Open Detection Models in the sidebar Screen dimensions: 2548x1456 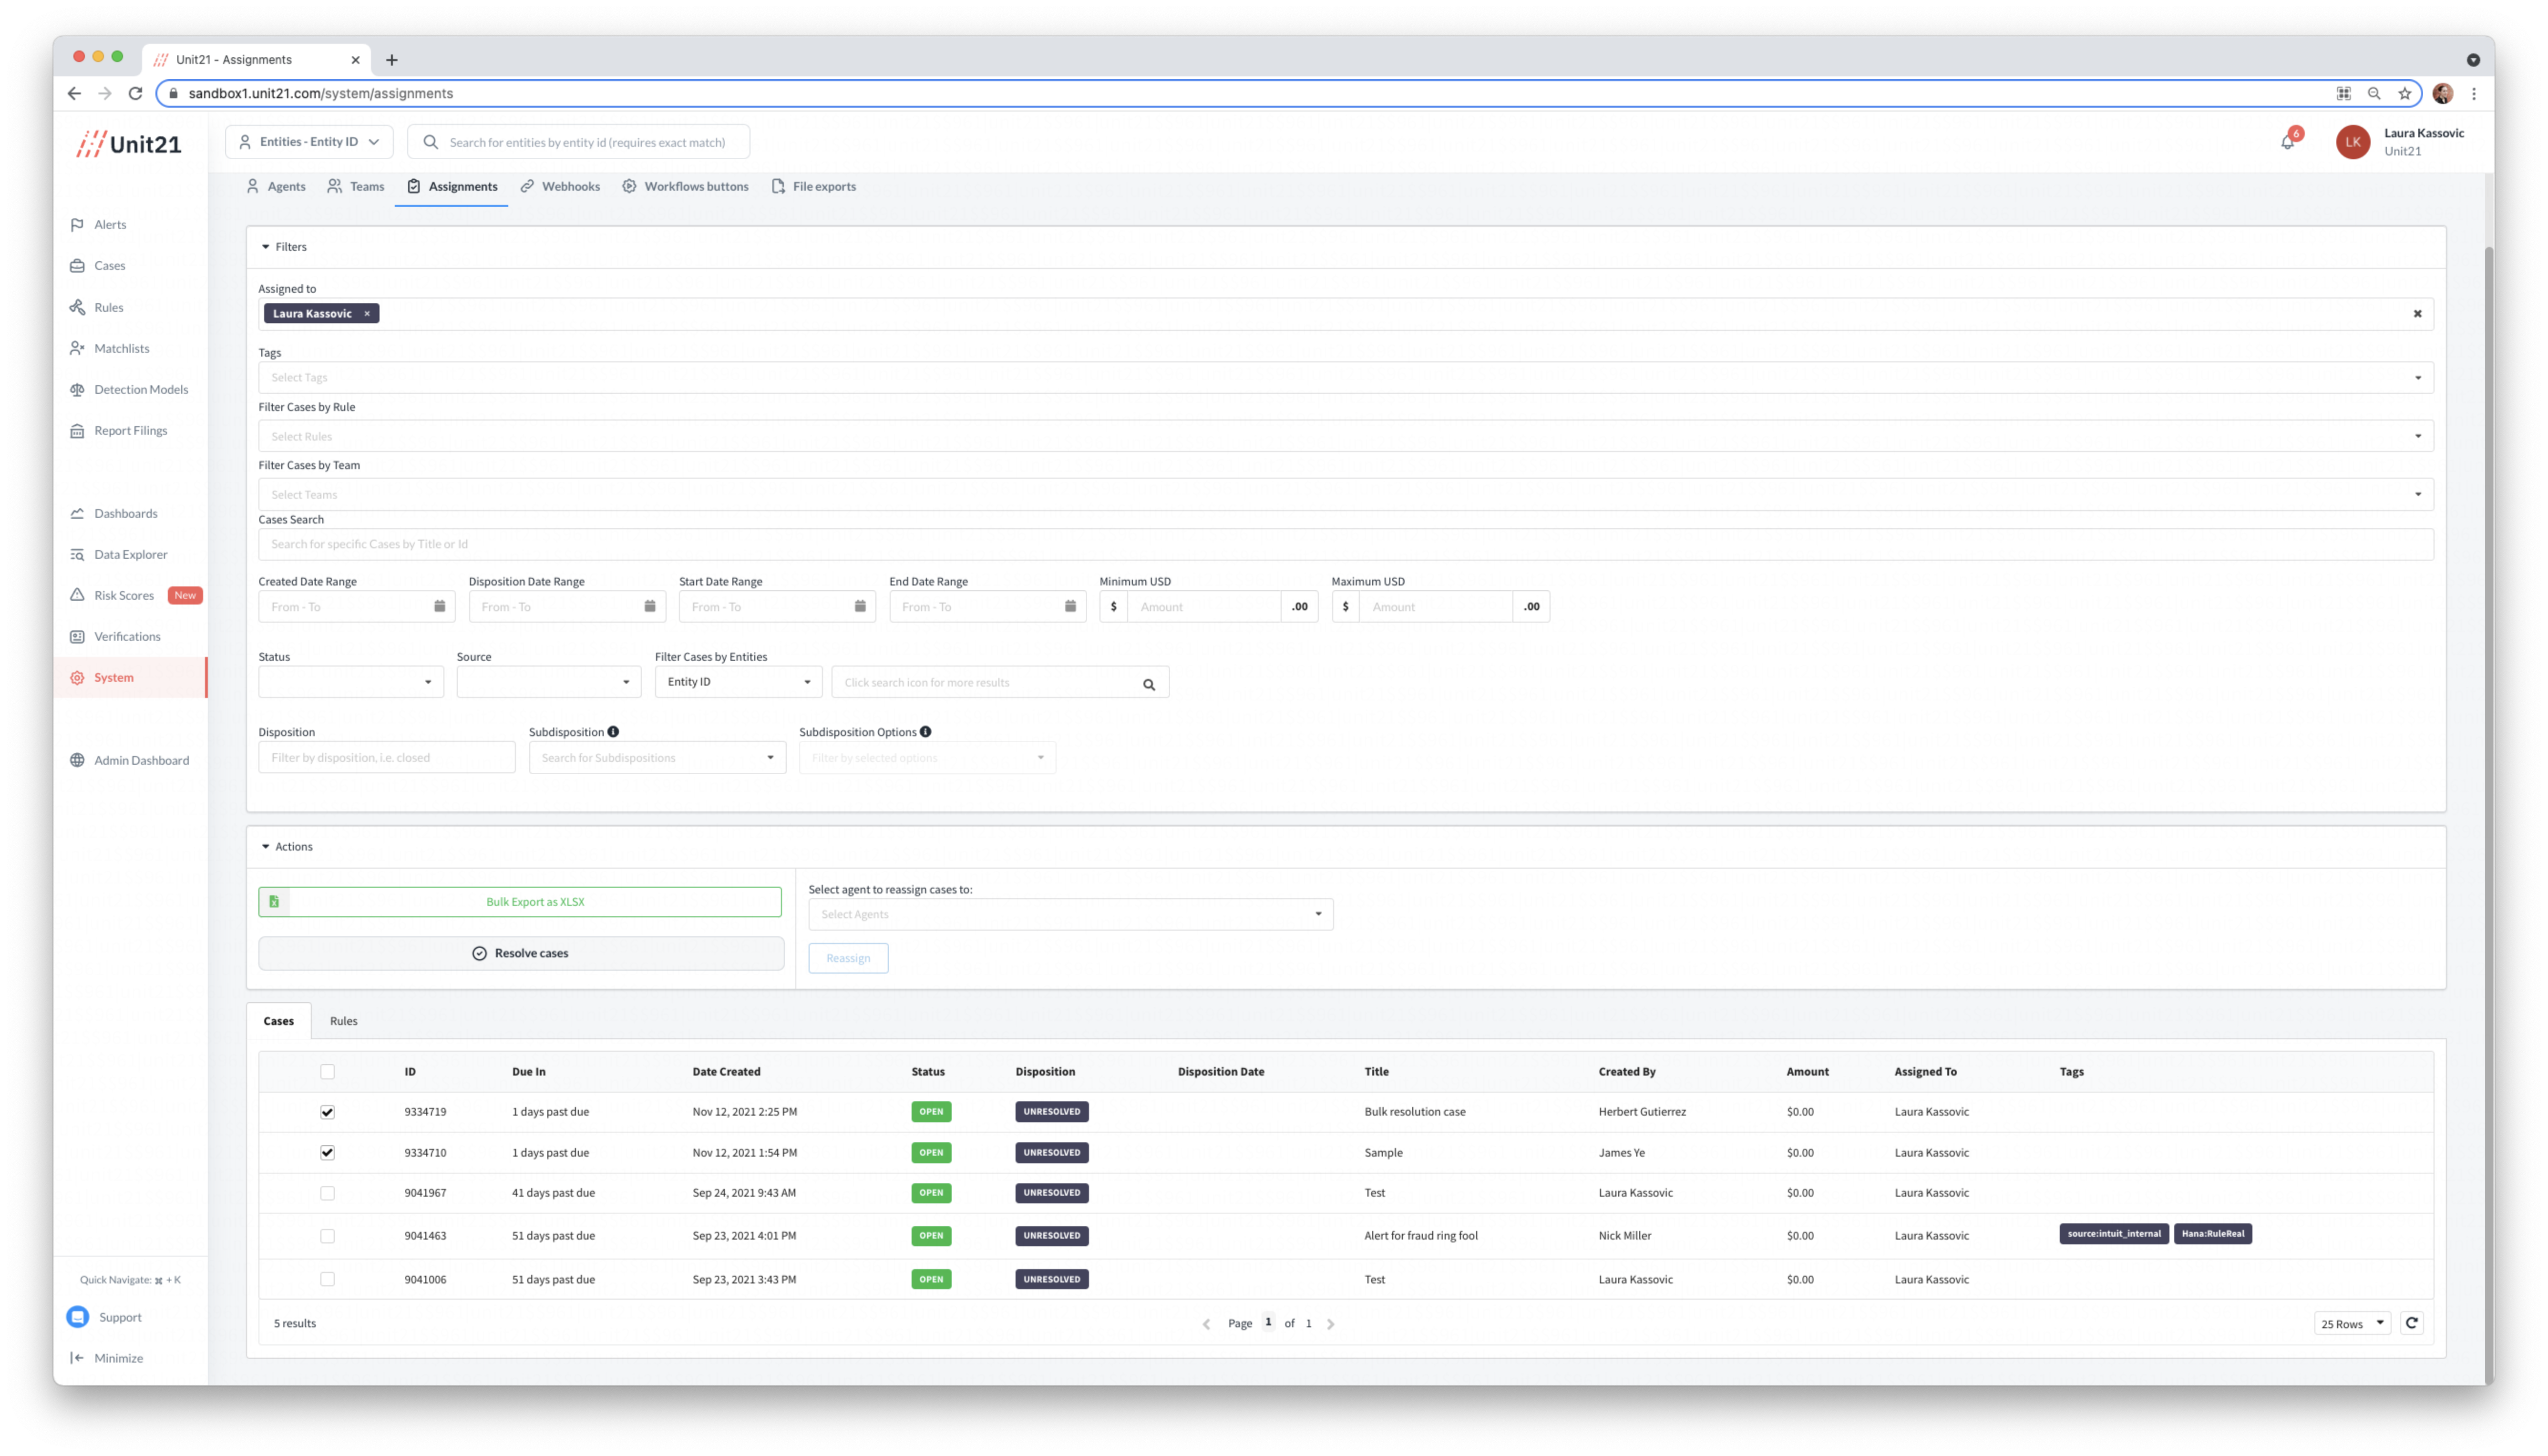tap(140, 389)
